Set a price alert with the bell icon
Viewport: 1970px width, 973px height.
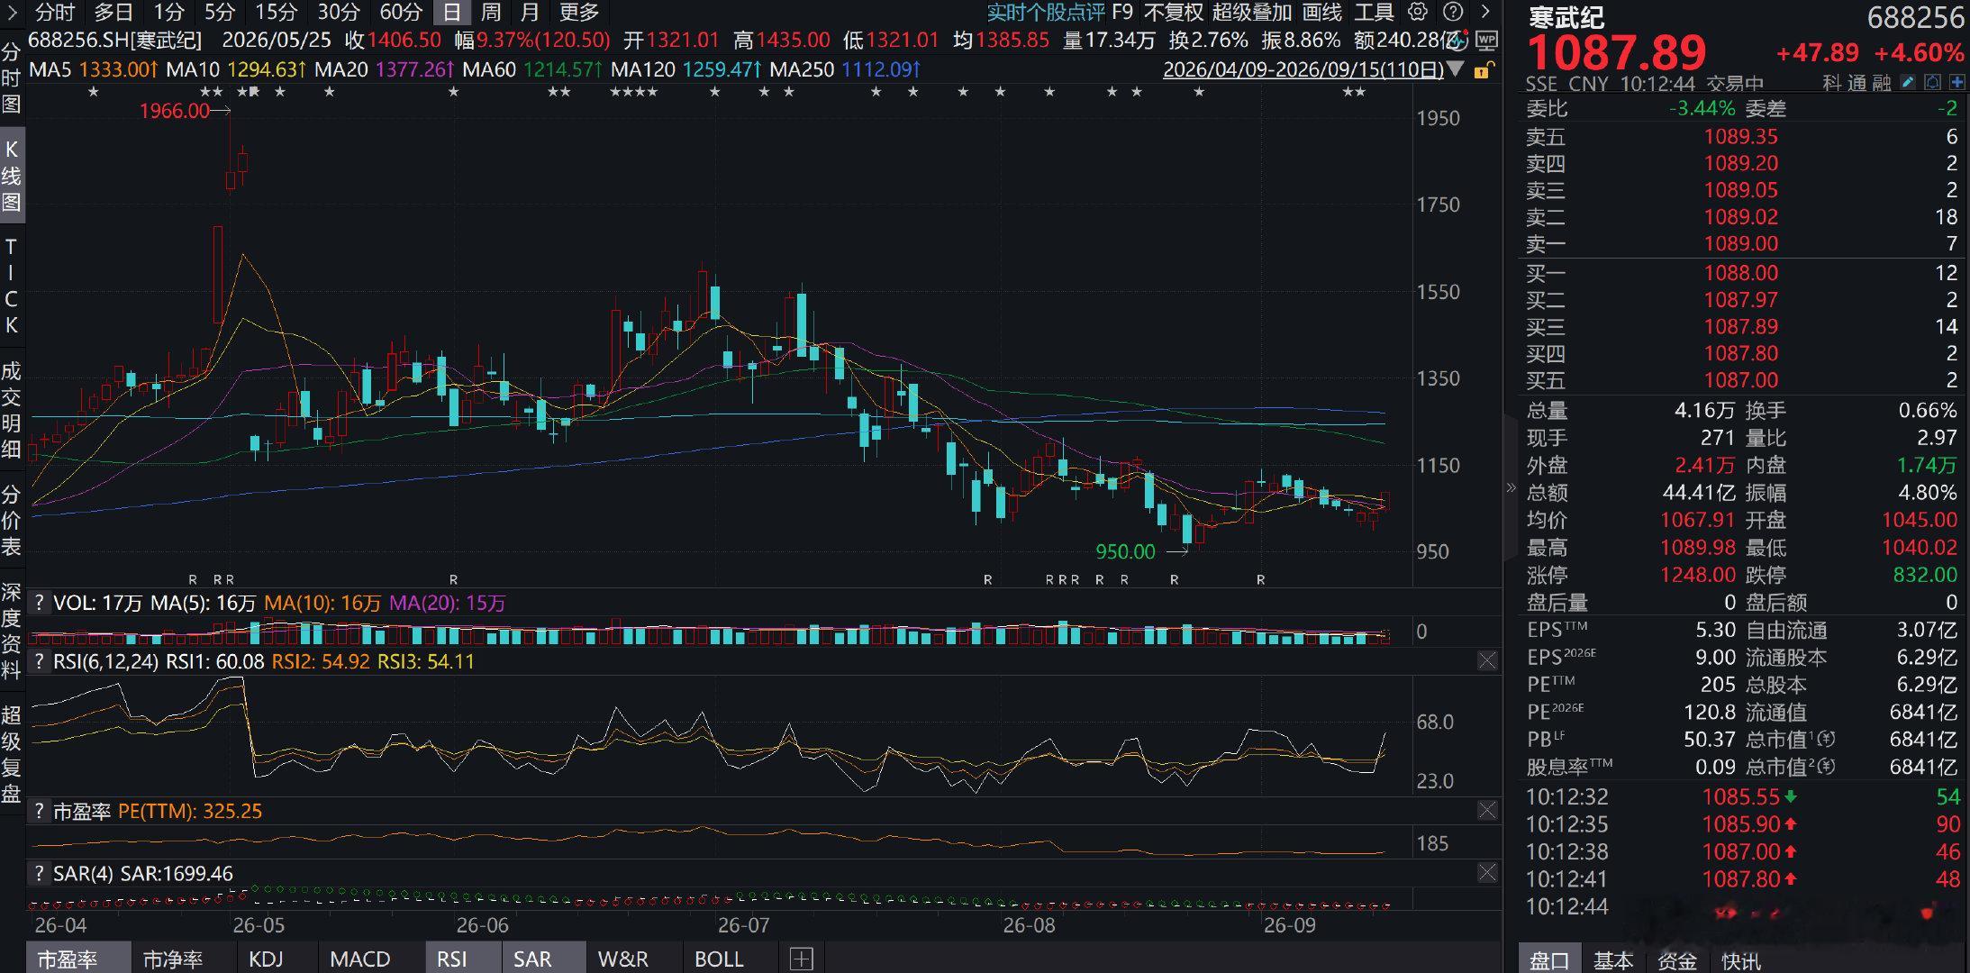(1932, 83)
